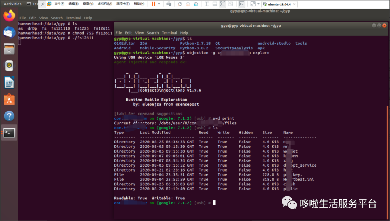The image size is (390, 221).
Task: Open Search menu in background terminal
Action: (57, 18)
